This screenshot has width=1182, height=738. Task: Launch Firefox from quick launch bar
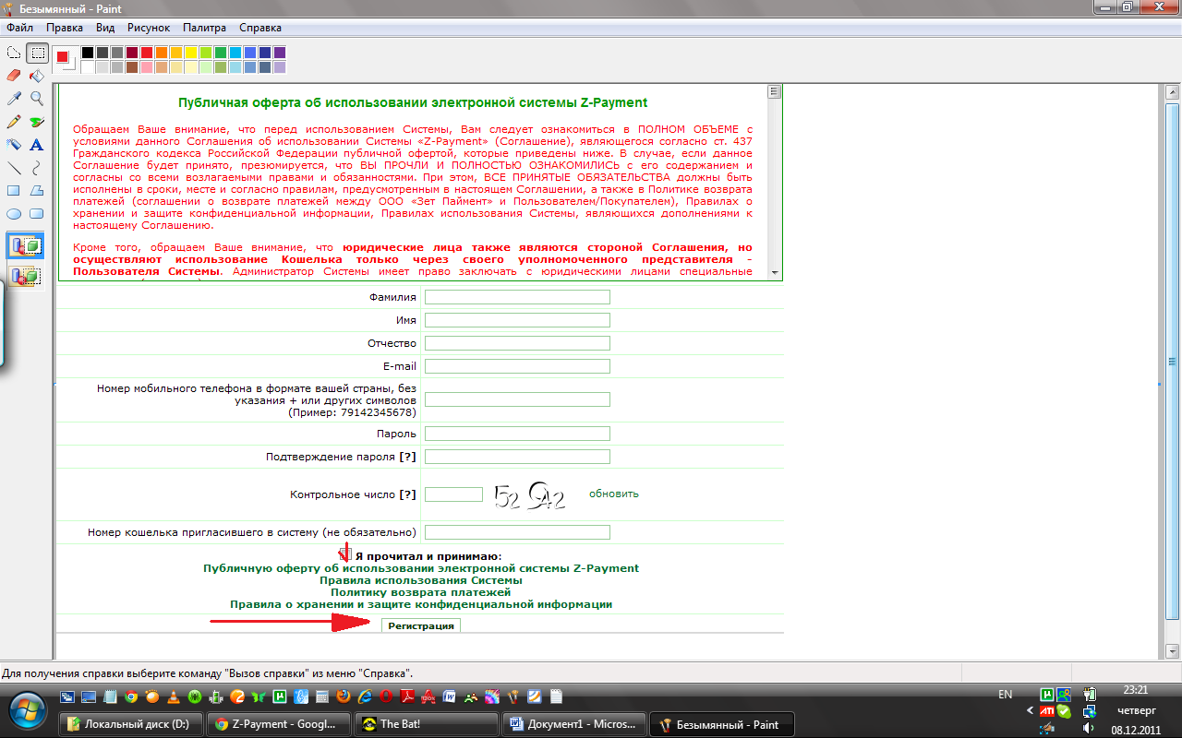click(x=343, y=696)
